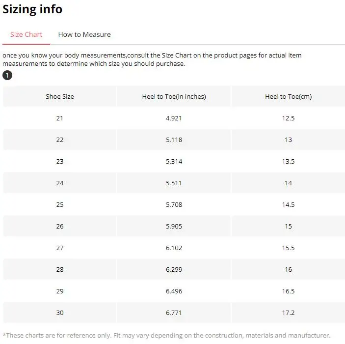Select the Heel to Toe(in inches) header

(x=174, y=97)
